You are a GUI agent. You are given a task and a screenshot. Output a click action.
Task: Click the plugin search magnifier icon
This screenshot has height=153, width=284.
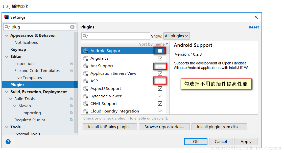[x=85, y=36]
